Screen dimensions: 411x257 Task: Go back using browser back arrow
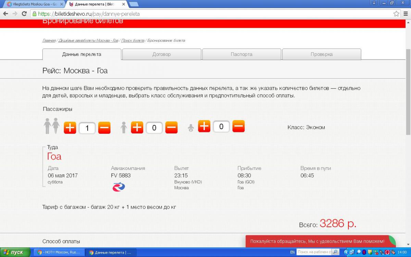point(5,14)
